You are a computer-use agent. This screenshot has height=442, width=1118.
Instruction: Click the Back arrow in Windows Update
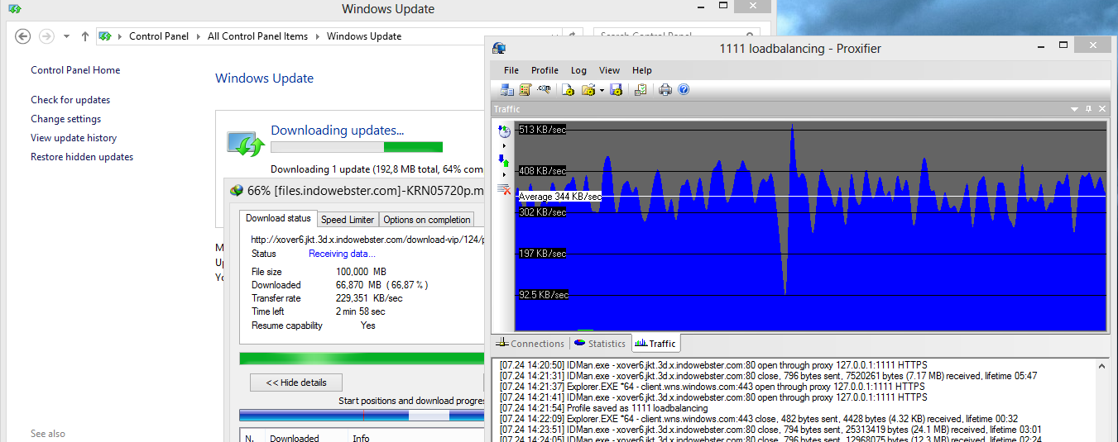pyautogui.click(x=23, y=36)
